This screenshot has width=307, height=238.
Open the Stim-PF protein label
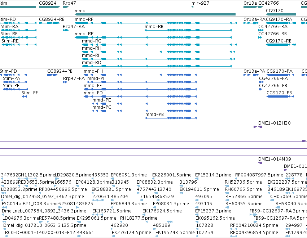pyautogui.click(x=30, y=93)
